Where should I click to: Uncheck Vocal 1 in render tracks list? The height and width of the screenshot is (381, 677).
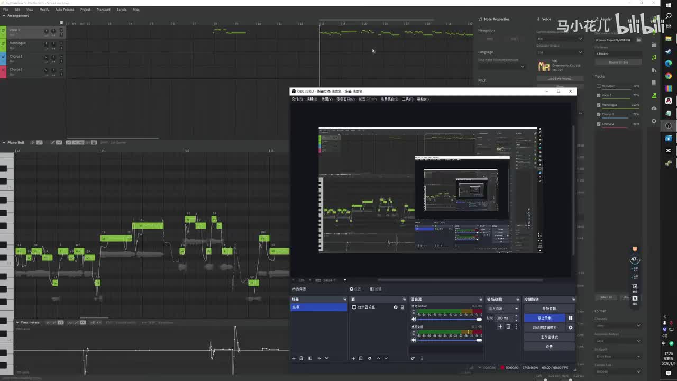[x=598, y=95]
